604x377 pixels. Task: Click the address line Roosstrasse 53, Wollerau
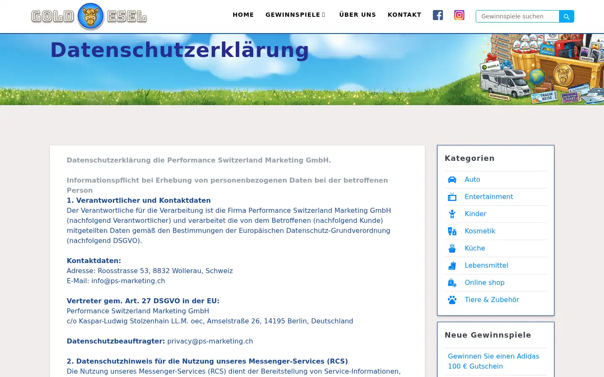coord(150,271)
